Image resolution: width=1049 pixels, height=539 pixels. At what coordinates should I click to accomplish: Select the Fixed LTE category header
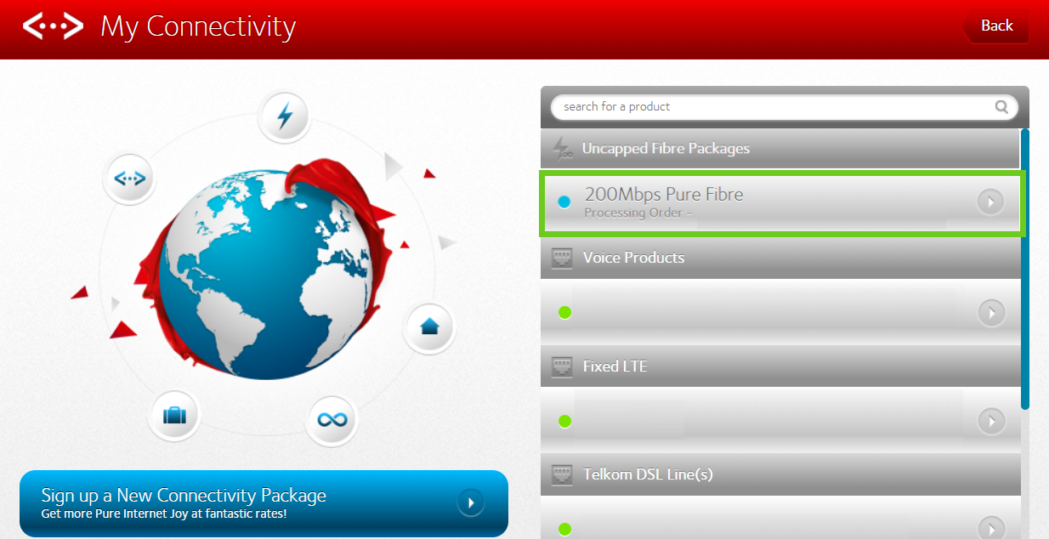615,366
